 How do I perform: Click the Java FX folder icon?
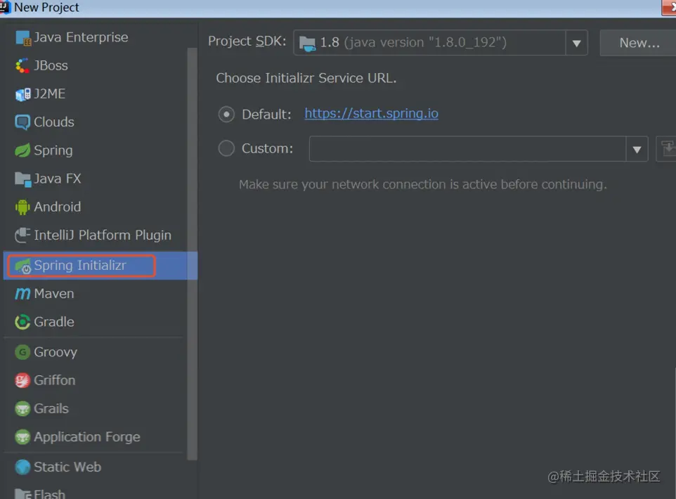tap(23, 179)
